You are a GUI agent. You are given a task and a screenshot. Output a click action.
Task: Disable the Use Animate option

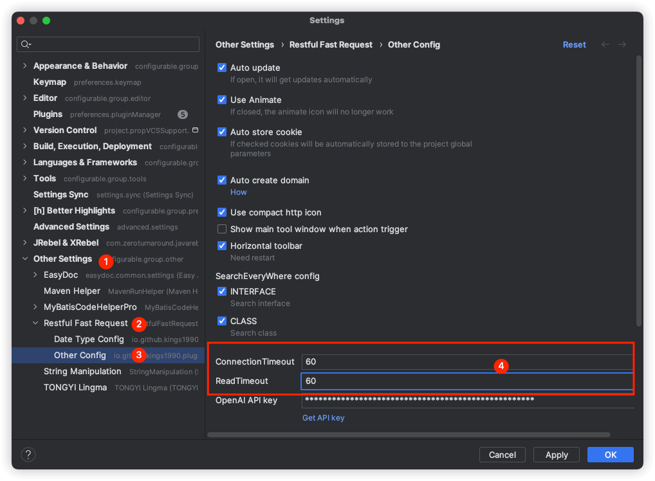click(222, 100)
